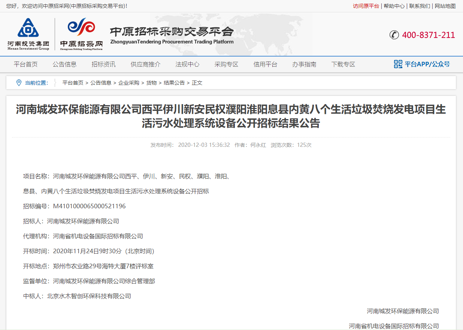Click the Henan Investment Group logo
This screenshot has height=330, width=463.
28,34
